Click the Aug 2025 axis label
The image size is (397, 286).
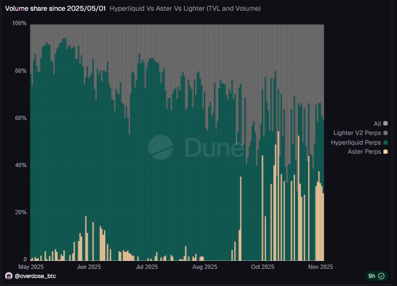(205, 267)
